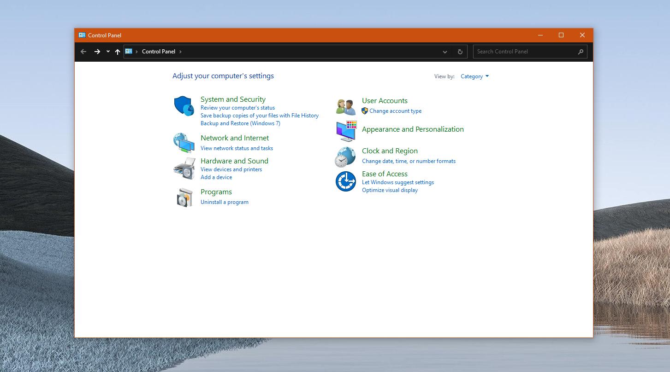Open the User Accounts people icon
The height and width of the screenshot is (372, 670).
tap(346, 107)
